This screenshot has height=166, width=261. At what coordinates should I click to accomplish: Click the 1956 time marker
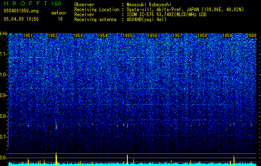pyautogui.click(x=152, y=36)
